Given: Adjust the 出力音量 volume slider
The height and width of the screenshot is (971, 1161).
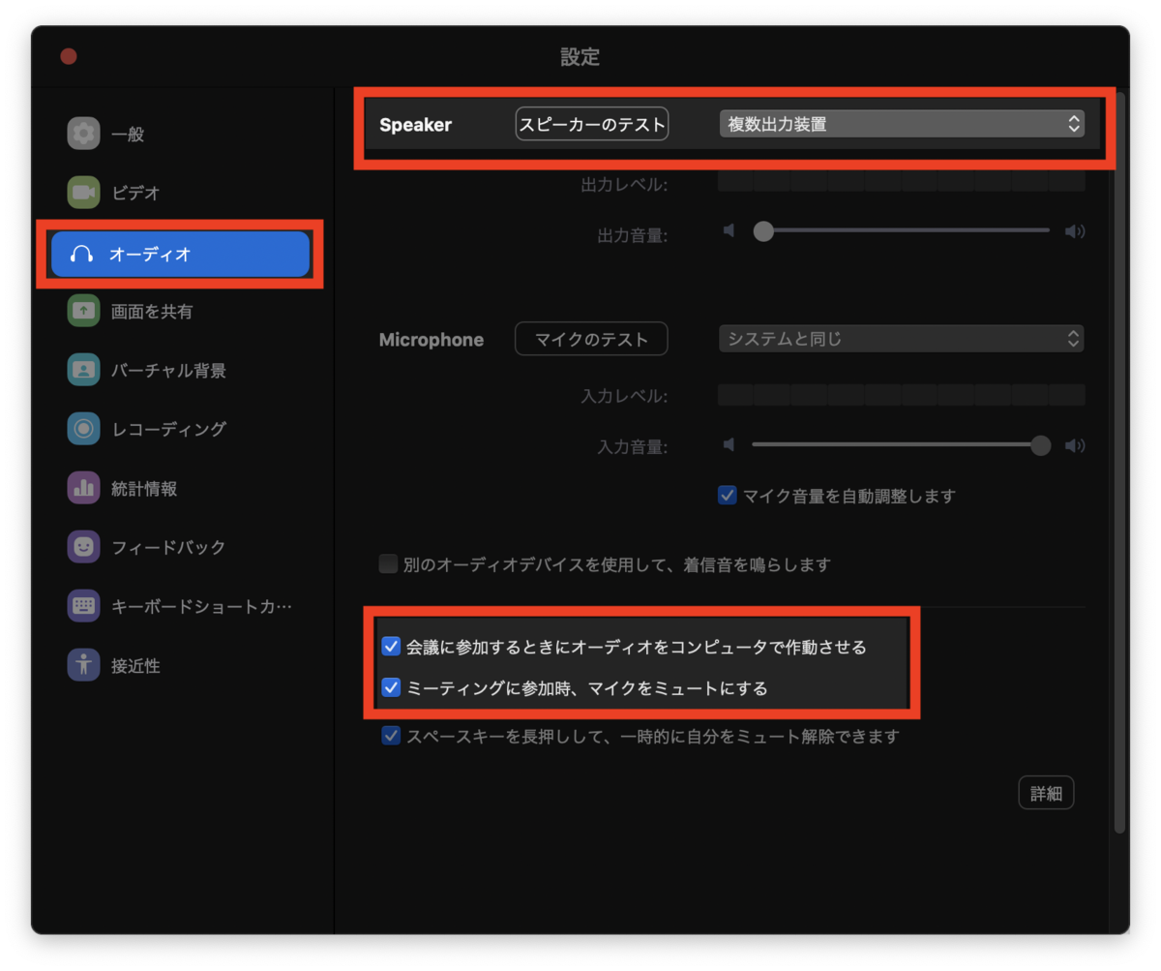Looking at the screenshot, I should (x=762, y=230).
